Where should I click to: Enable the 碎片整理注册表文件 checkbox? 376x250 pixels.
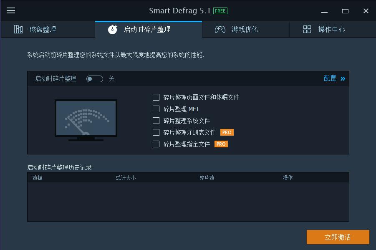click(156, 132)
